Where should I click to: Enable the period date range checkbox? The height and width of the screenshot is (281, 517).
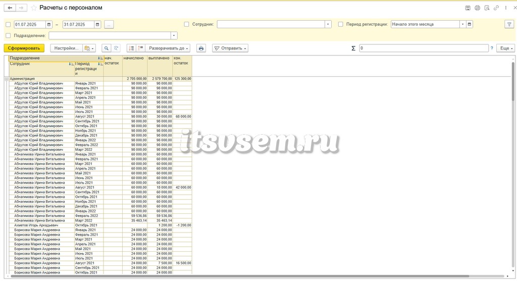(8, 24)
